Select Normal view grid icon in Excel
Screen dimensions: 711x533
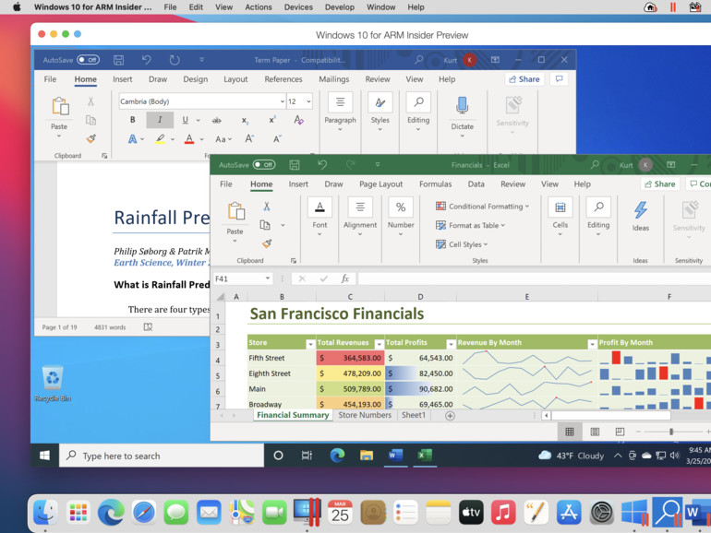click(570, 432)
